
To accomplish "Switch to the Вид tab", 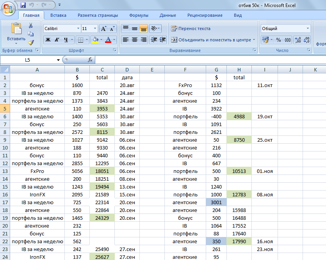I will [x=238, y=15].
